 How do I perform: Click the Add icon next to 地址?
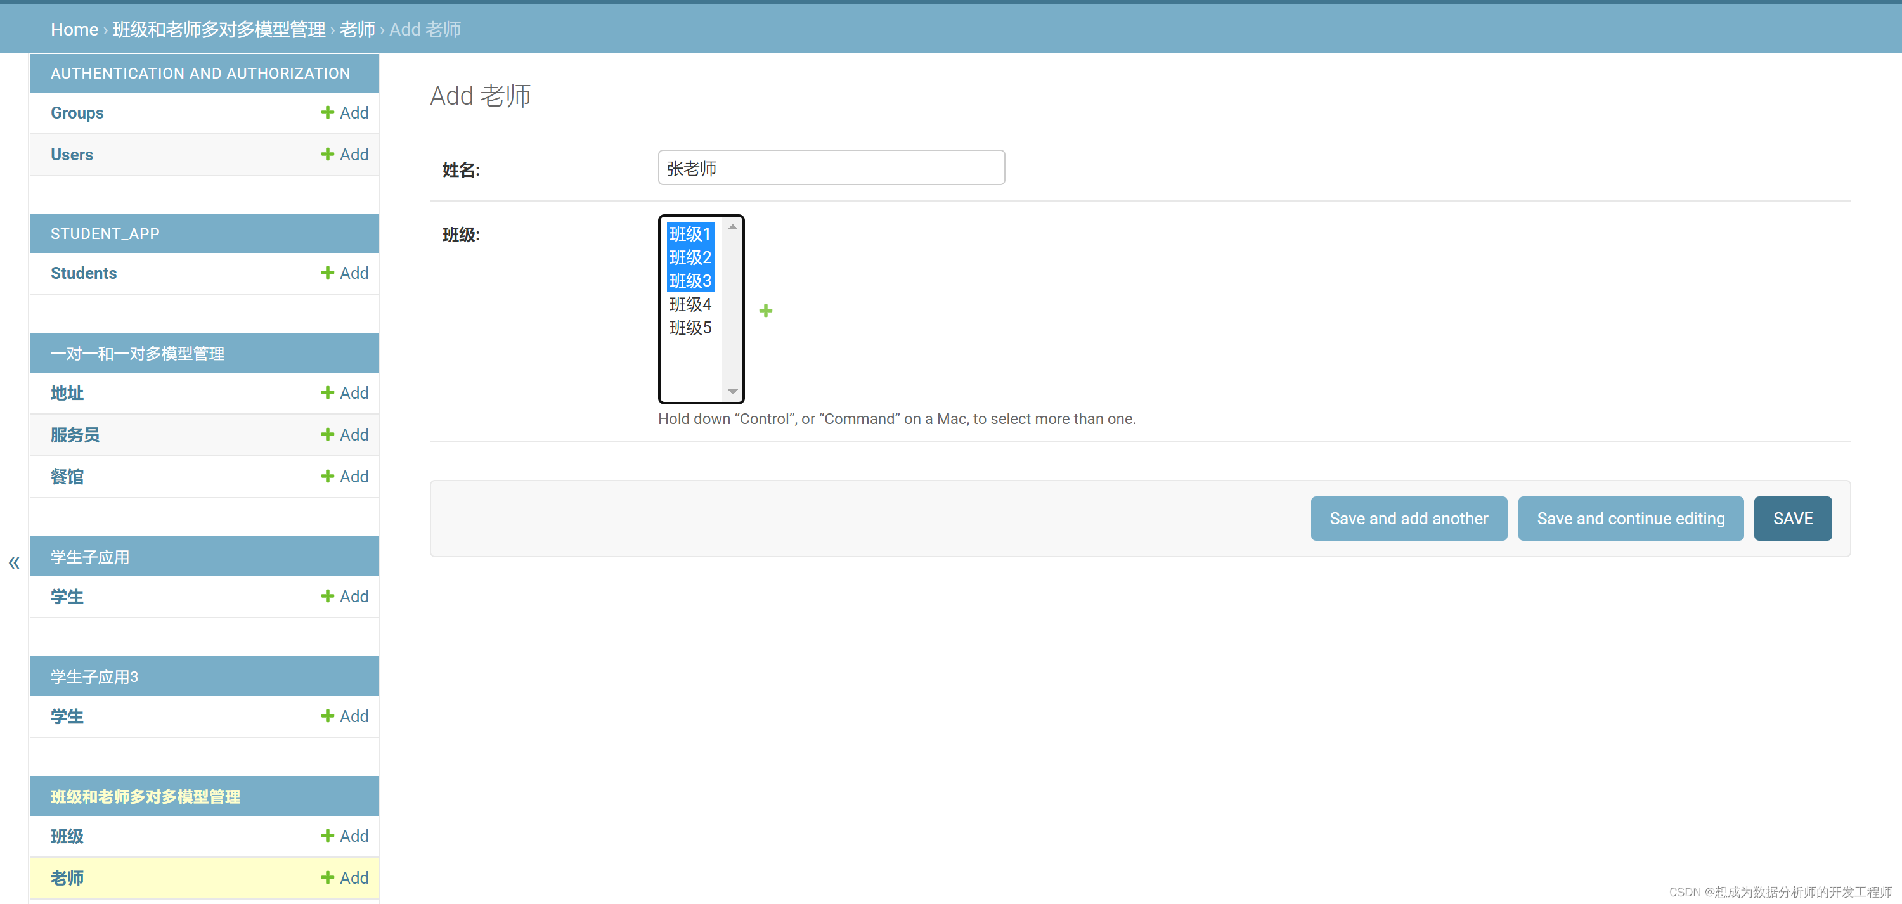coord(344,392)
